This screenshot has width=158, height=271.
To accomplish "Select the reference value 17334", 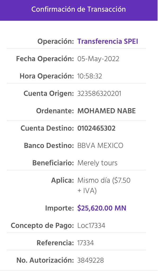I will 85,243.
